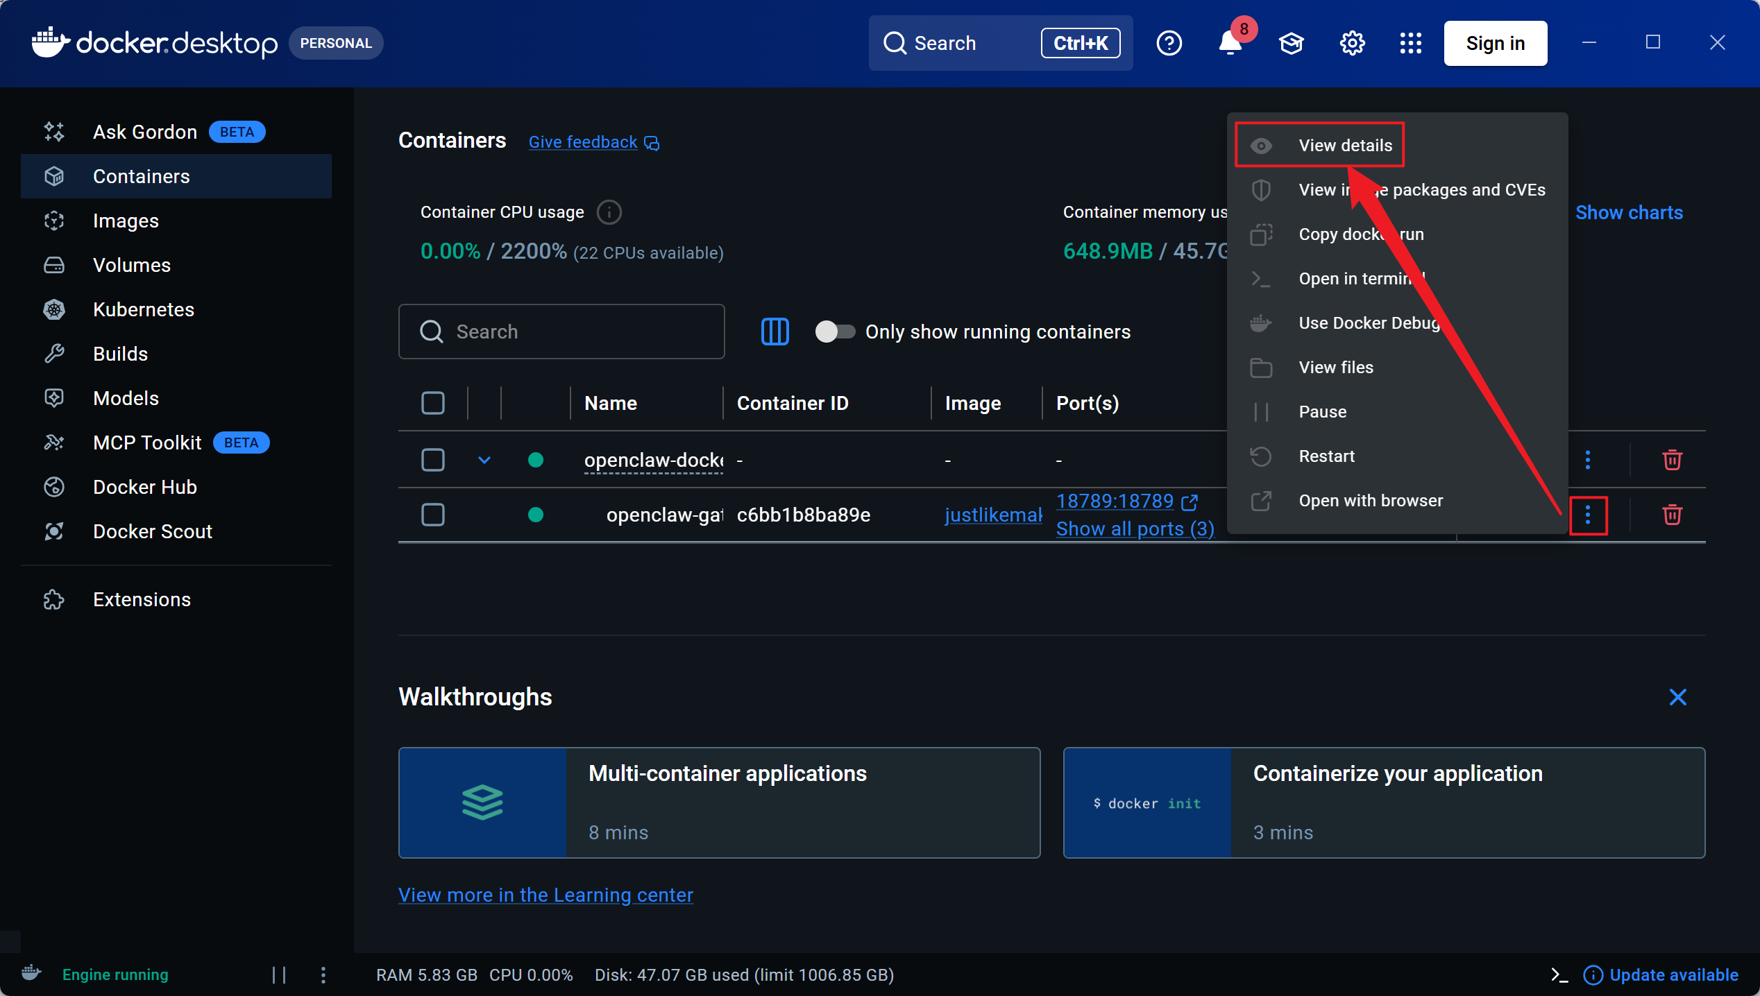1760x996 pixels.
Task: Collapse the openclaw-docker group chevron
Action: click(484, 460)
